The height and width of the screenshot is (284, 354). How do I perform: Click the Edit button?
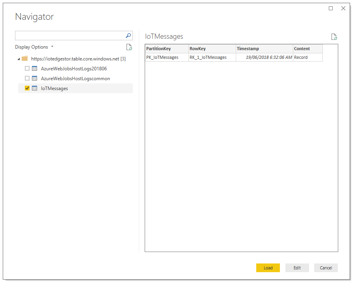[x=297, y=268]
